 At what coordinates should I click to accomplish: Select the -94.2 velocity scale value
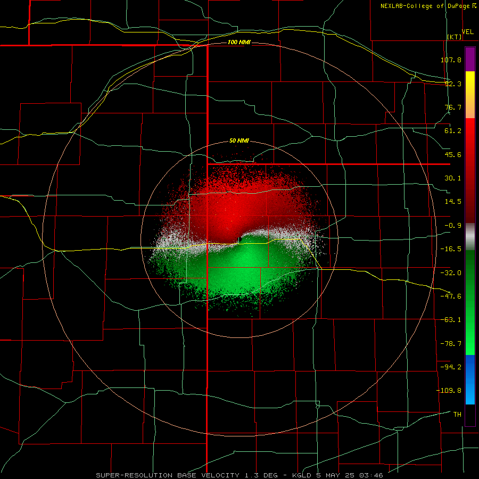click(x=451, y=367)
